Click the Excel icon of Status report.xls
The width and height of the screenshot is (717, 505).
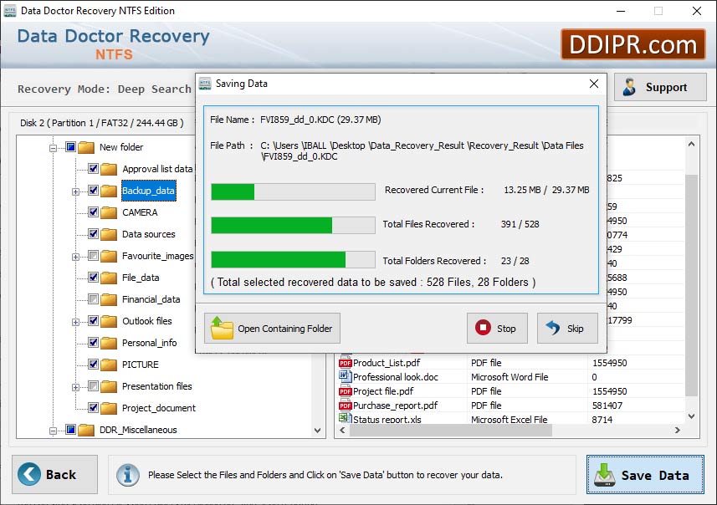click(344, 418)
